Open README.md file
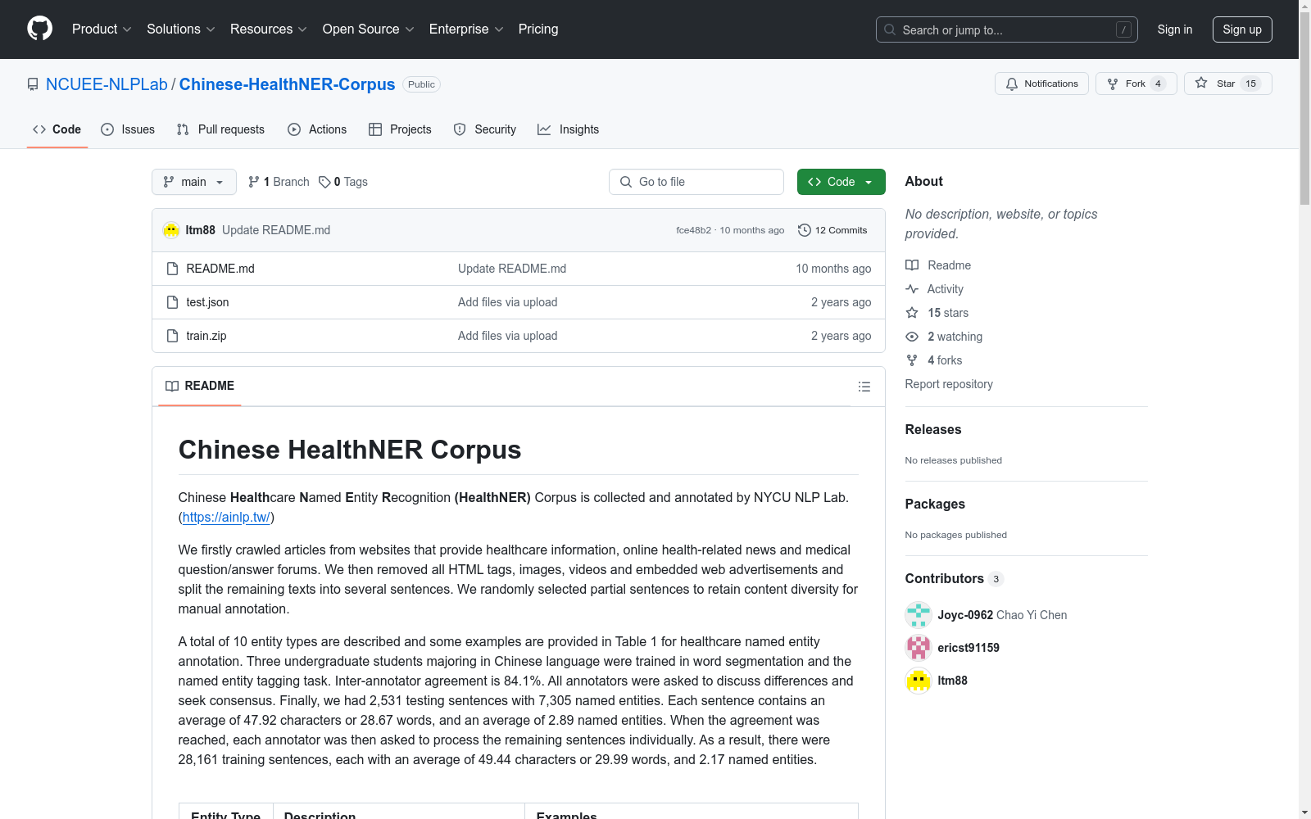This screenshot has width=1311, height=819. [220, 269]
